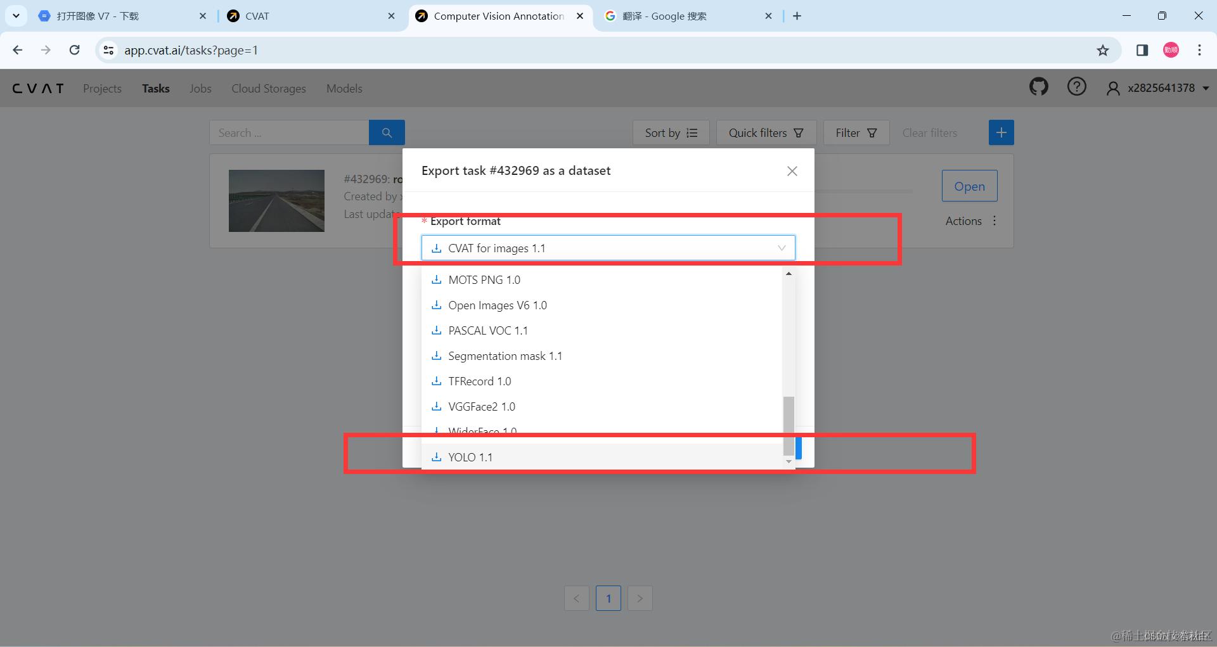Go to the Models tab
The height and width of the screenshot is (647, 1217).
[344, 88]
